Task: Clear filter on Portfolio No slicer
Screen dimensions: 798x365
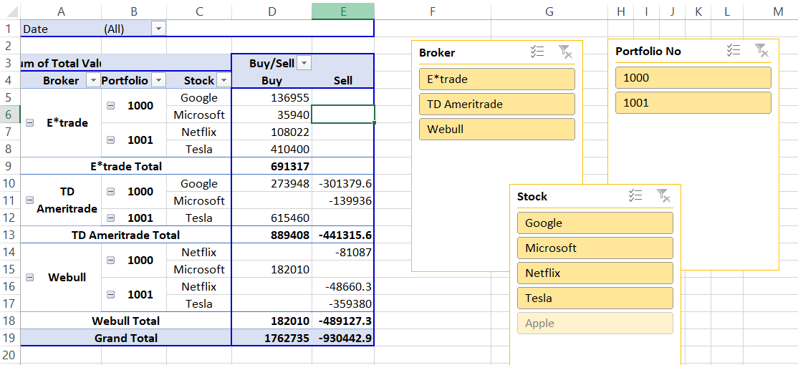Action: [761, 50]
